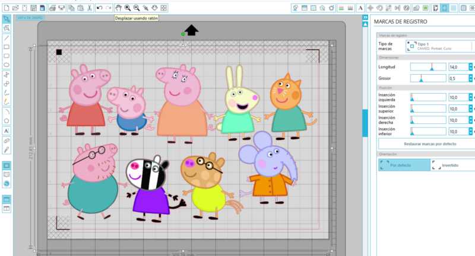The image size is (475, 256).
Task: Select the Eraser tool
Action: (x=7, y=140)
